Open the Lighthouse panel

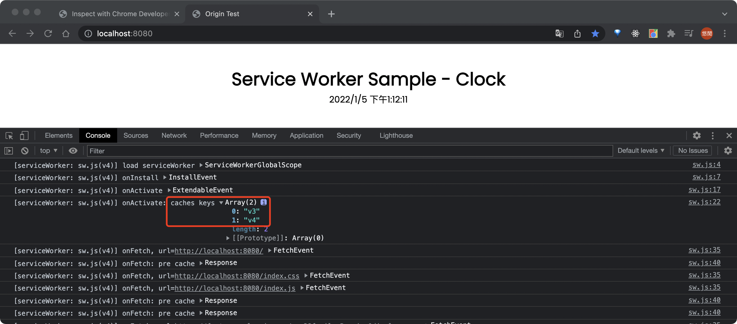pyautogui.click(x=396, y=135)
